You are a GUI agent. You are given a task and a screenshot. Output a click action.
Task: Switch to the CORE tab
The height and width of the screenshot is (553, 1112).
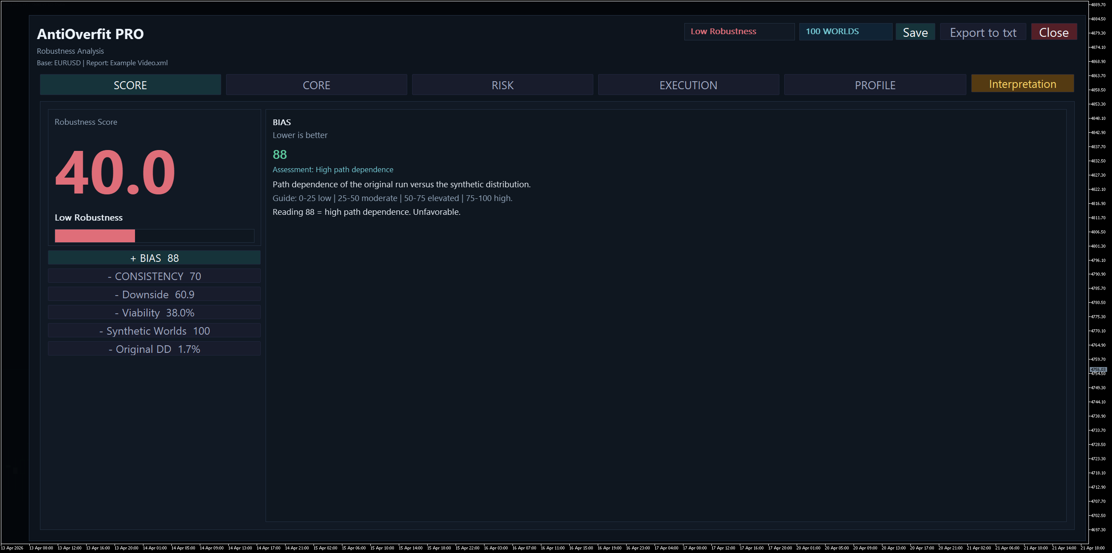(x=316, y=85)
